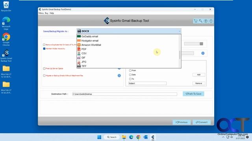Open Chrome from the taskbar
This screenshot has width=252, height=141.
coord(138,137)
